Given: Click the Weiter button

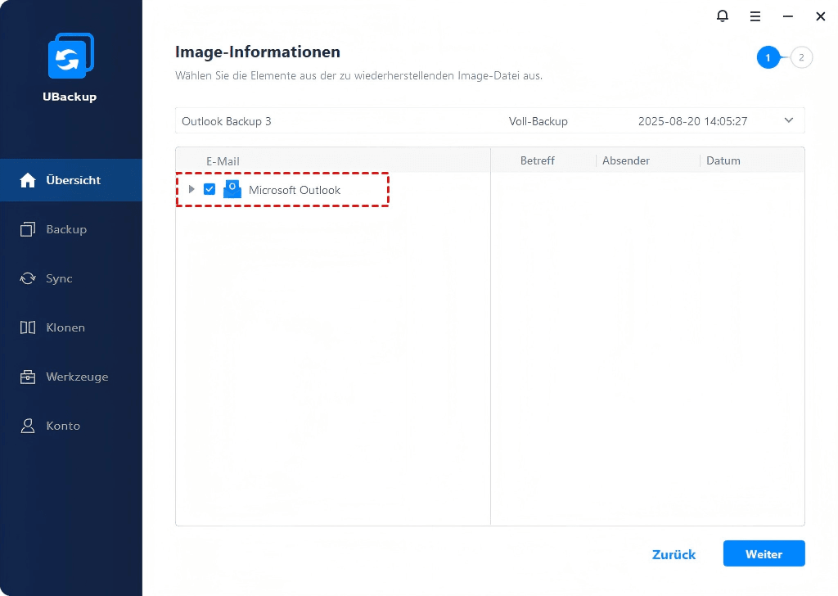Looking at the screenshot, I should coord(764,554).
